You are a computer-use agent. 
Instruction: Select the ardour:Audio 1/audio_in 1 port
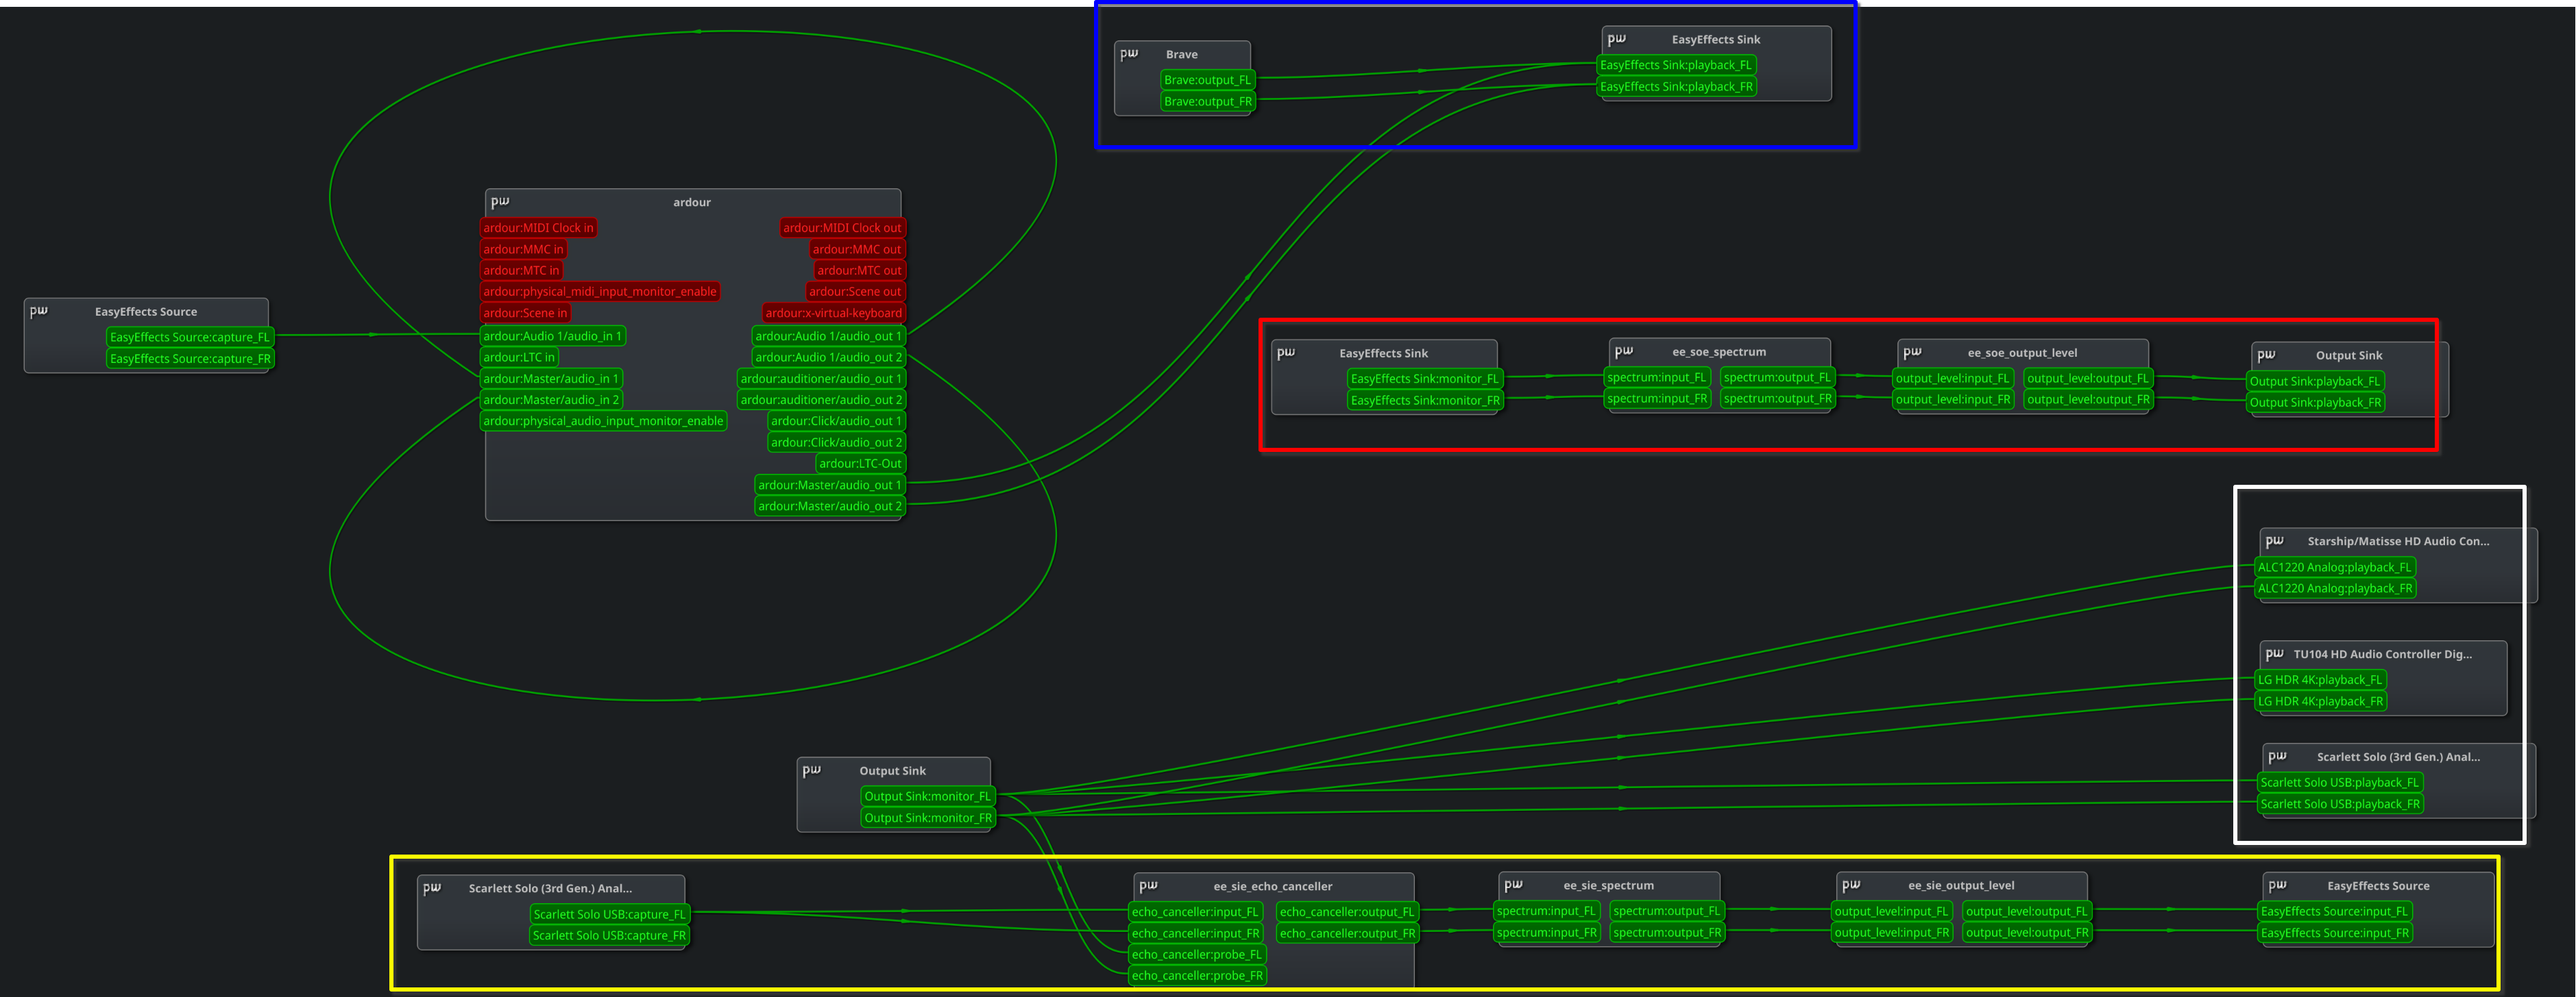(x=552, y=337)
